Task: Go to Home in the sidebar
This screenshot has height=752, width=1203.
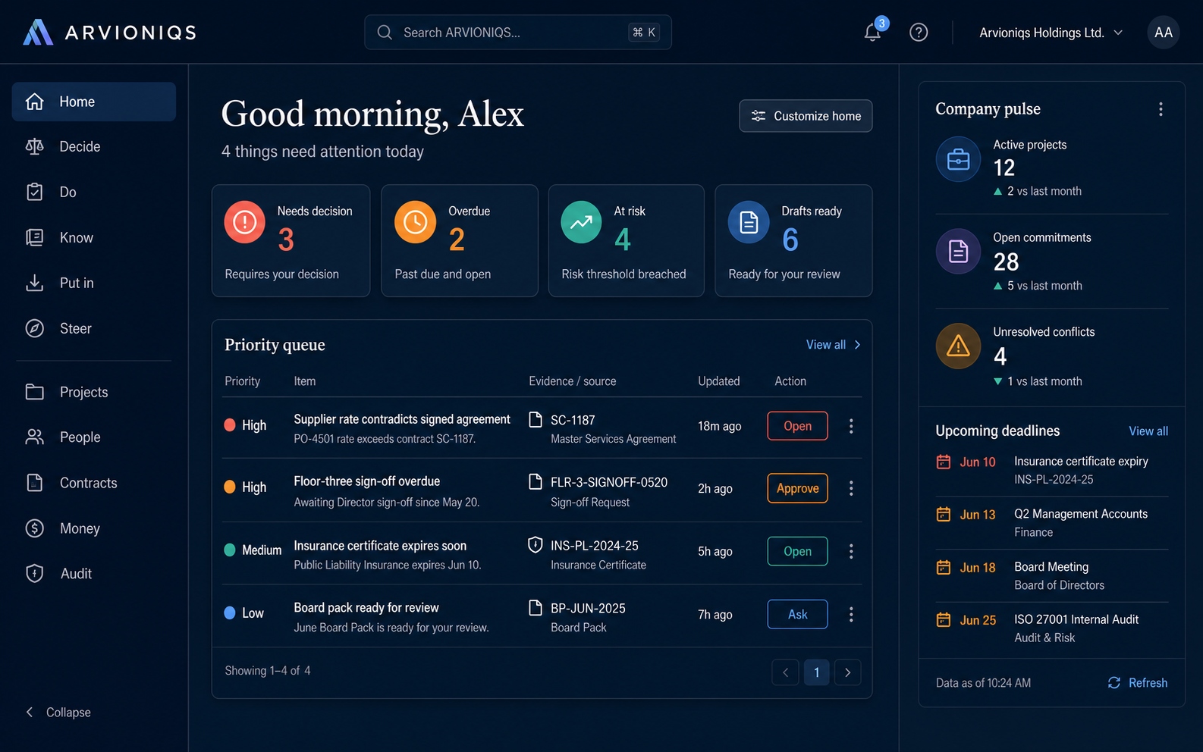Action: point(94,102)
